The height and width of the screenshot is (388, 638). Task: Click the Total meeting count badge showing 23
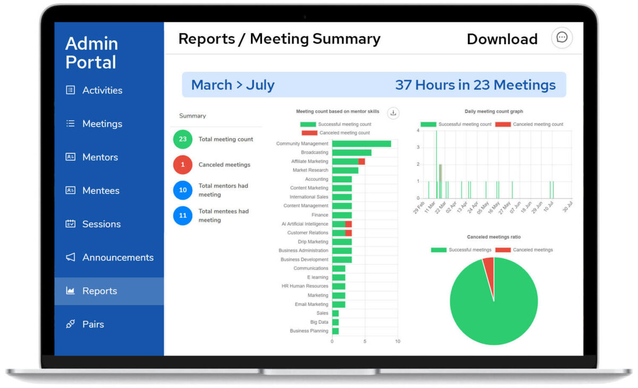[182, 139]
